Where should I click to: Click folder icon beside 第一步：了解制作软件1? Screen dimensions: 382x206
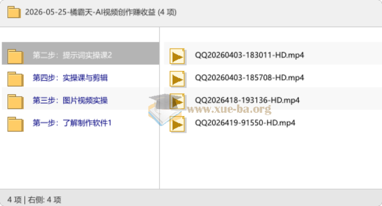click(x=15, y=124)
